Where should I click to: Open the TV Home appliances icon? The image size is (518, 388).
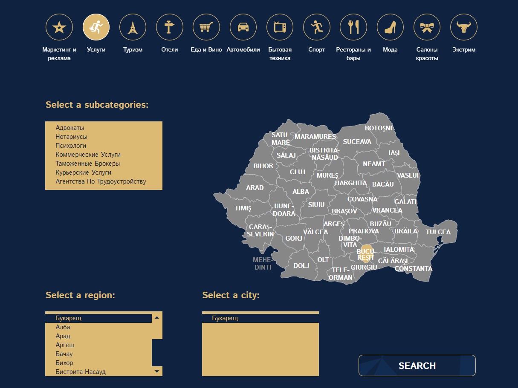[x=280, y=27]
